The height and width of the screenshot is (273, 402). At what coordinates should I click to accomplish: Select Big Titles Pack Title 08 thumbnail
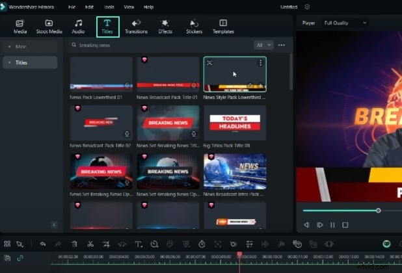coord(235,123)
